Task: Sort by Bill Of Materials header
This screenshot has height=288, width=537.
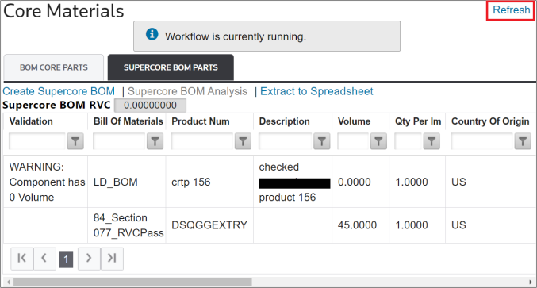Action: pyautogui.click(x=128, y=121)
